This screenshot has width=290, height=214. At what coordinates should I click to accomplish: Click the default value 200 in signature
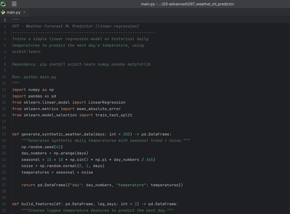coord(126,134)
